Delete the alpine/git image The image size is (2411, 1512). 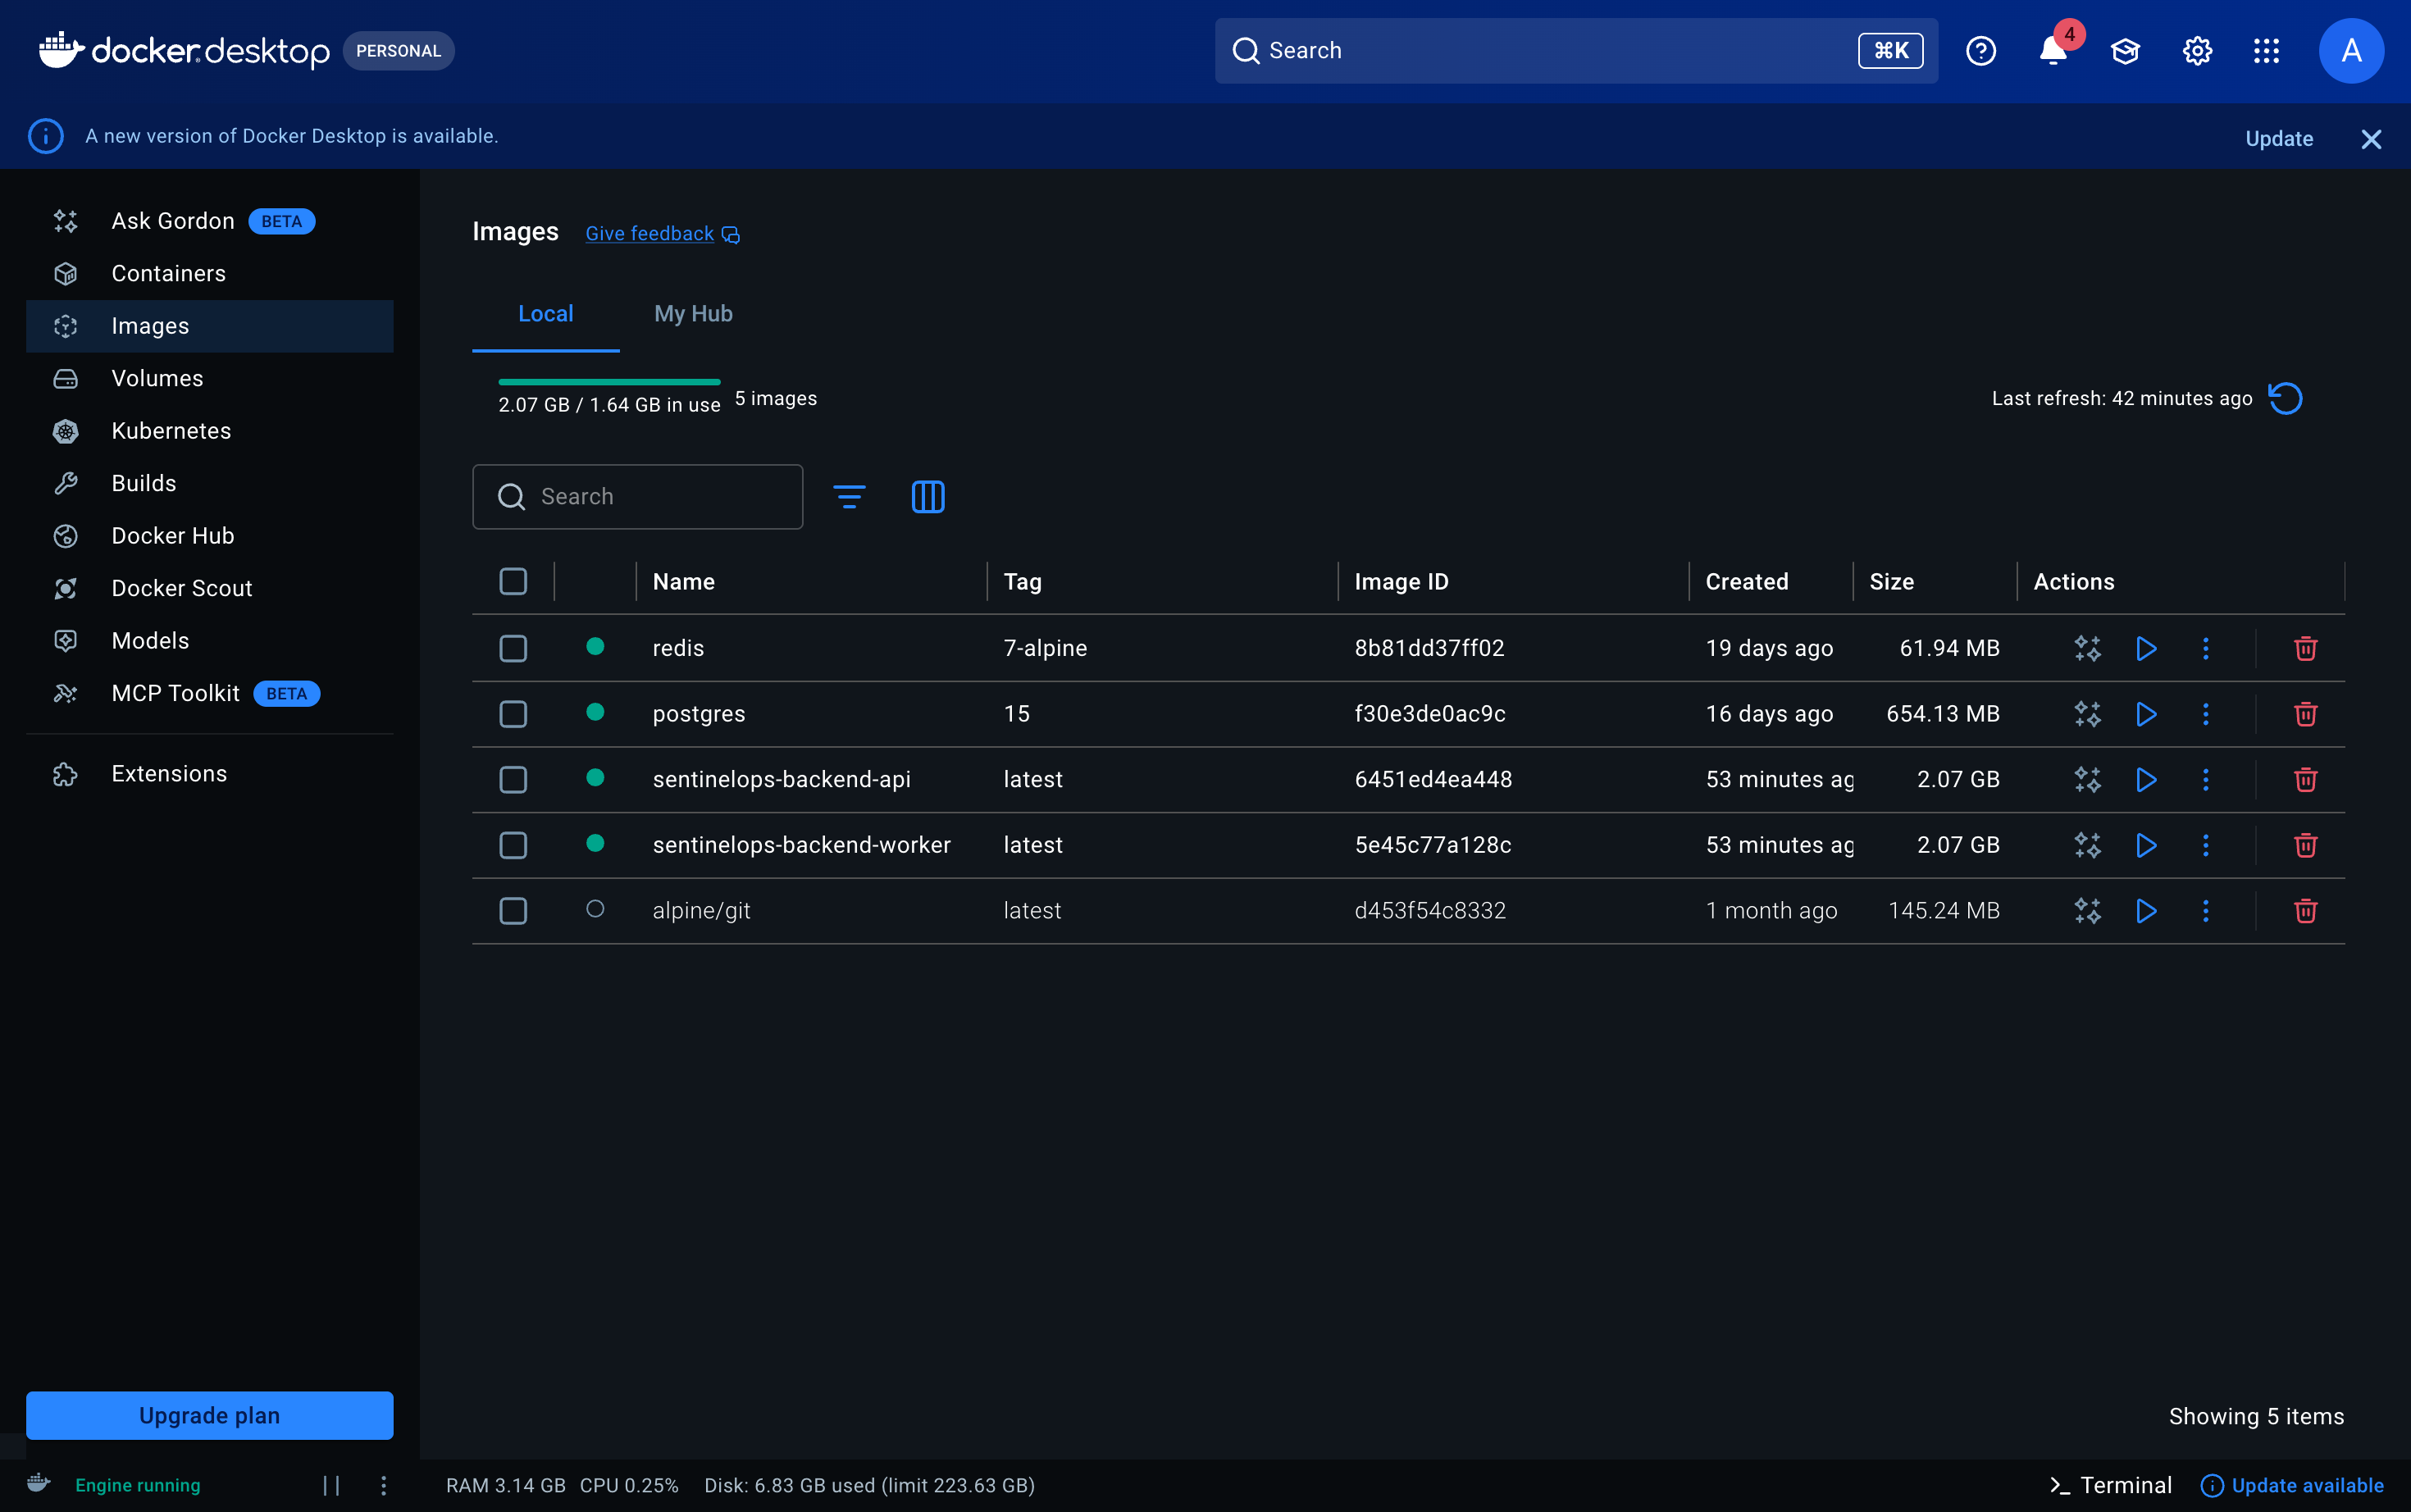(2305, 911)
